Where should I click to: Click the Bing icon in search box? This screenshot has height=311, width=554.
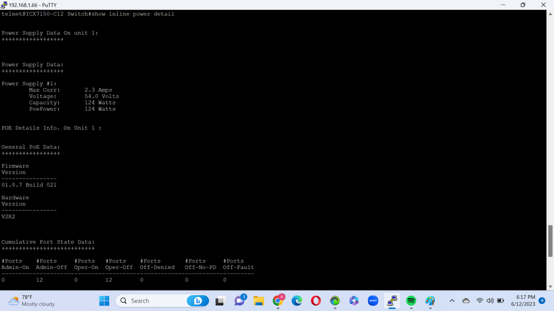(x=197, y=300)
